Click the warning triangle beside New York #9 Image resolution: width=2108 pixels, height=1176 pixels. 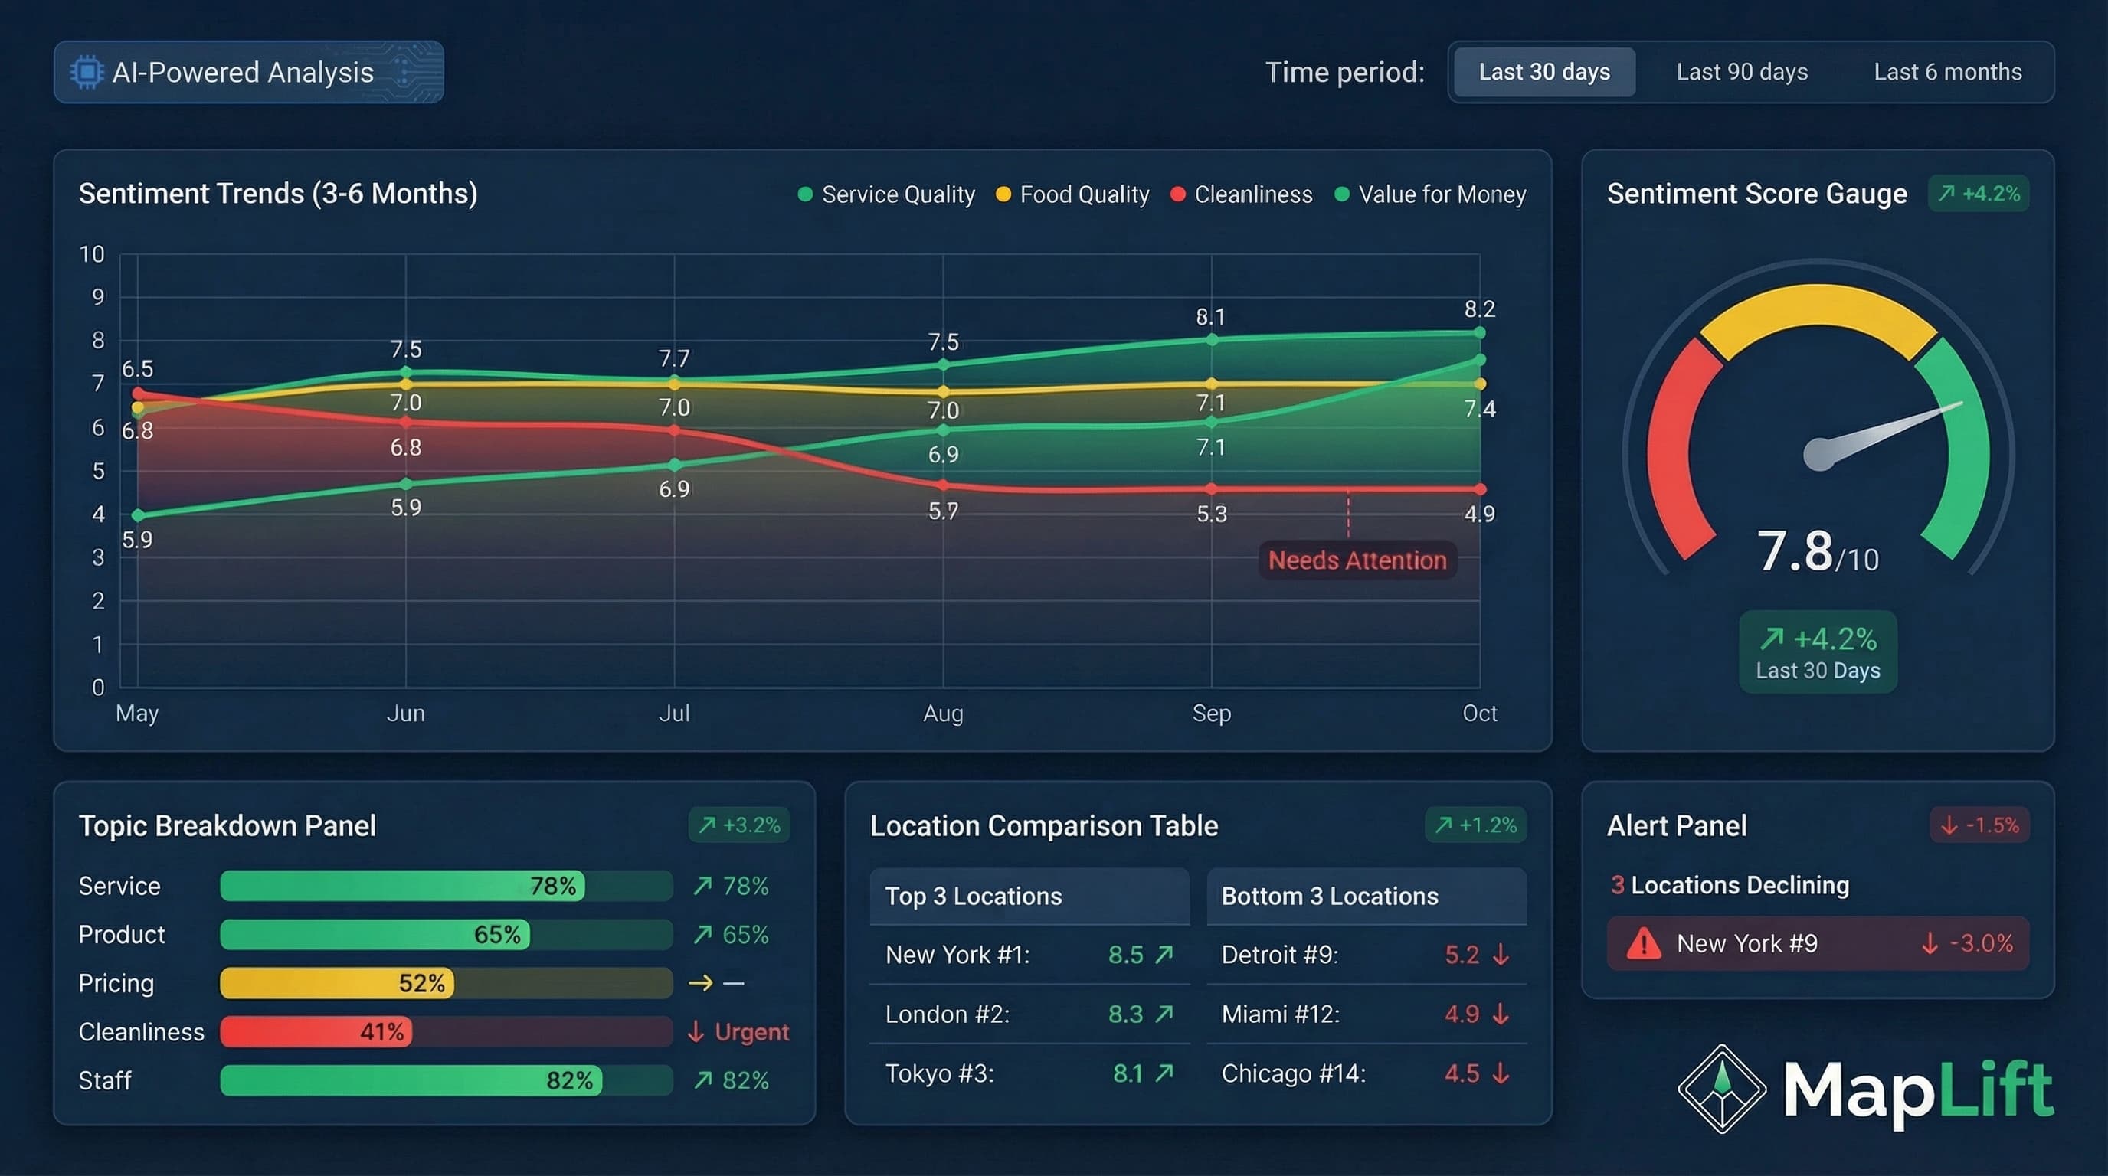(x=1645, y=943)
